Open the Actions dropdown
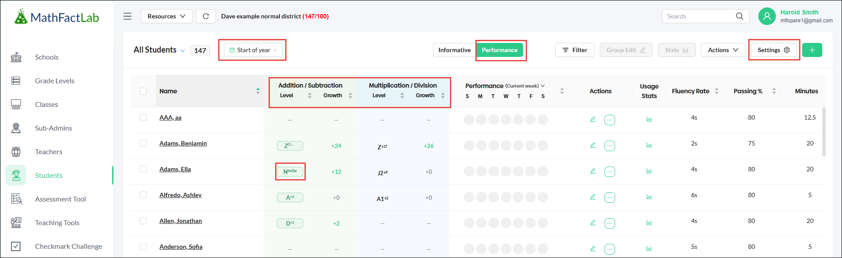 point(723,50)
